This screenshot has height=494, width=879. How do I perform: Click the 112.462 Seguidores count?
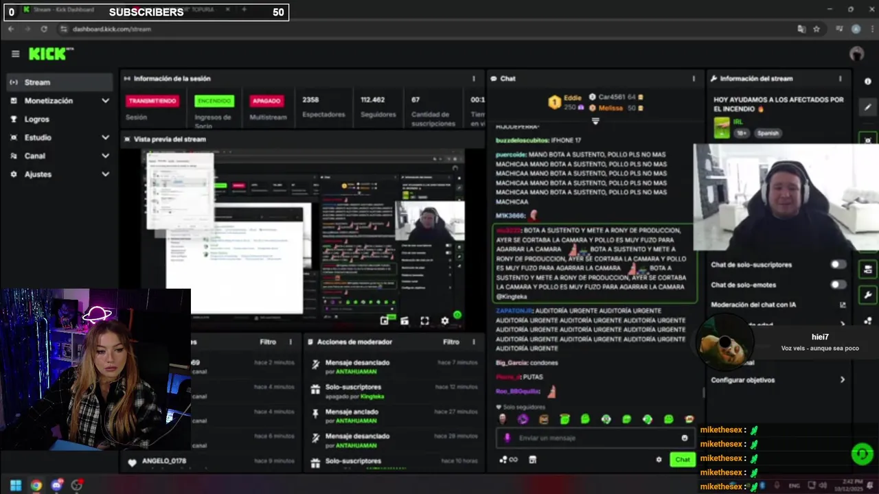(x=378, y=107)
